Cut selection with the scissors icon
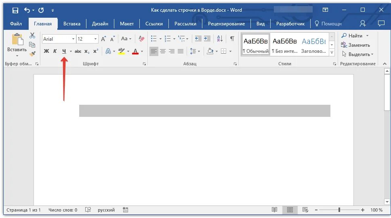Viewport: 391px width, 218px height. [32, 35]
